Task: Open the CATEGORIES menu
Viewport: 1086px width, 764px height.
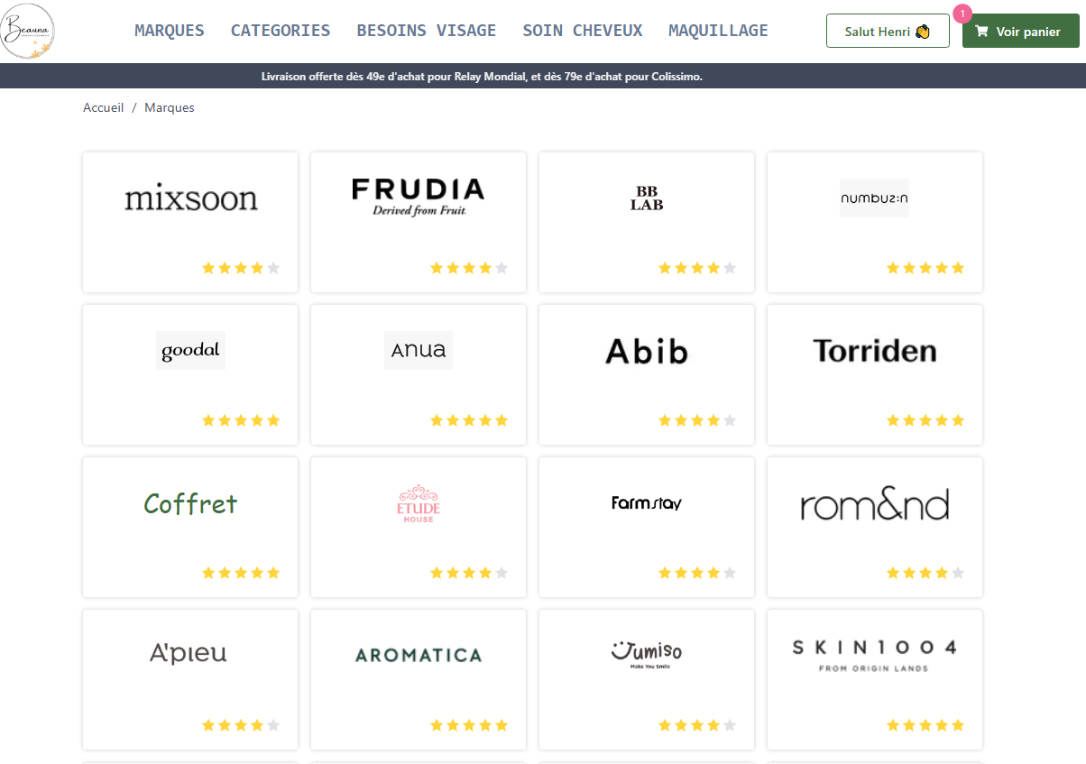Action: pyautogui.click(x=281, y=31)
